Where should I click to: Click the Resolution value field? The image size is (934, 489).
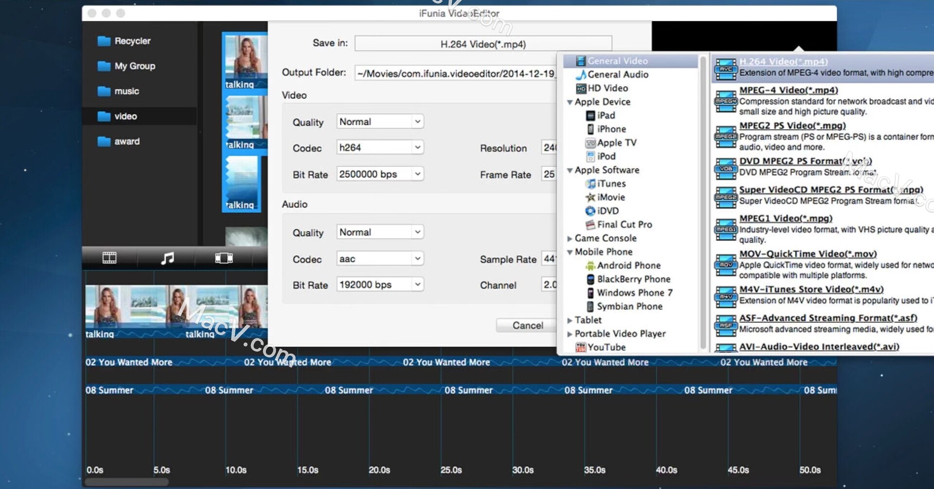point(549,147)
